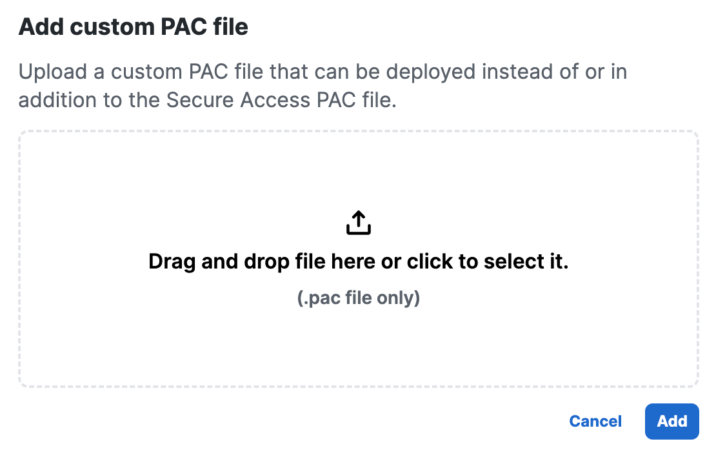The height and width of the screenshot is (457, 716).
Task: Click the 'Upload a custom PAC file' description
Action: pyautogui.click(x=323, y=86)
